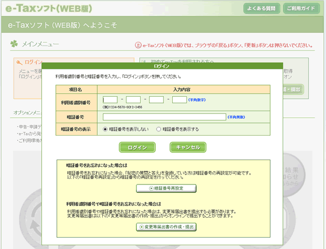Click the key icon next to ログイン heading
This screenshot has width=326, height=249.
pos(20,62)
